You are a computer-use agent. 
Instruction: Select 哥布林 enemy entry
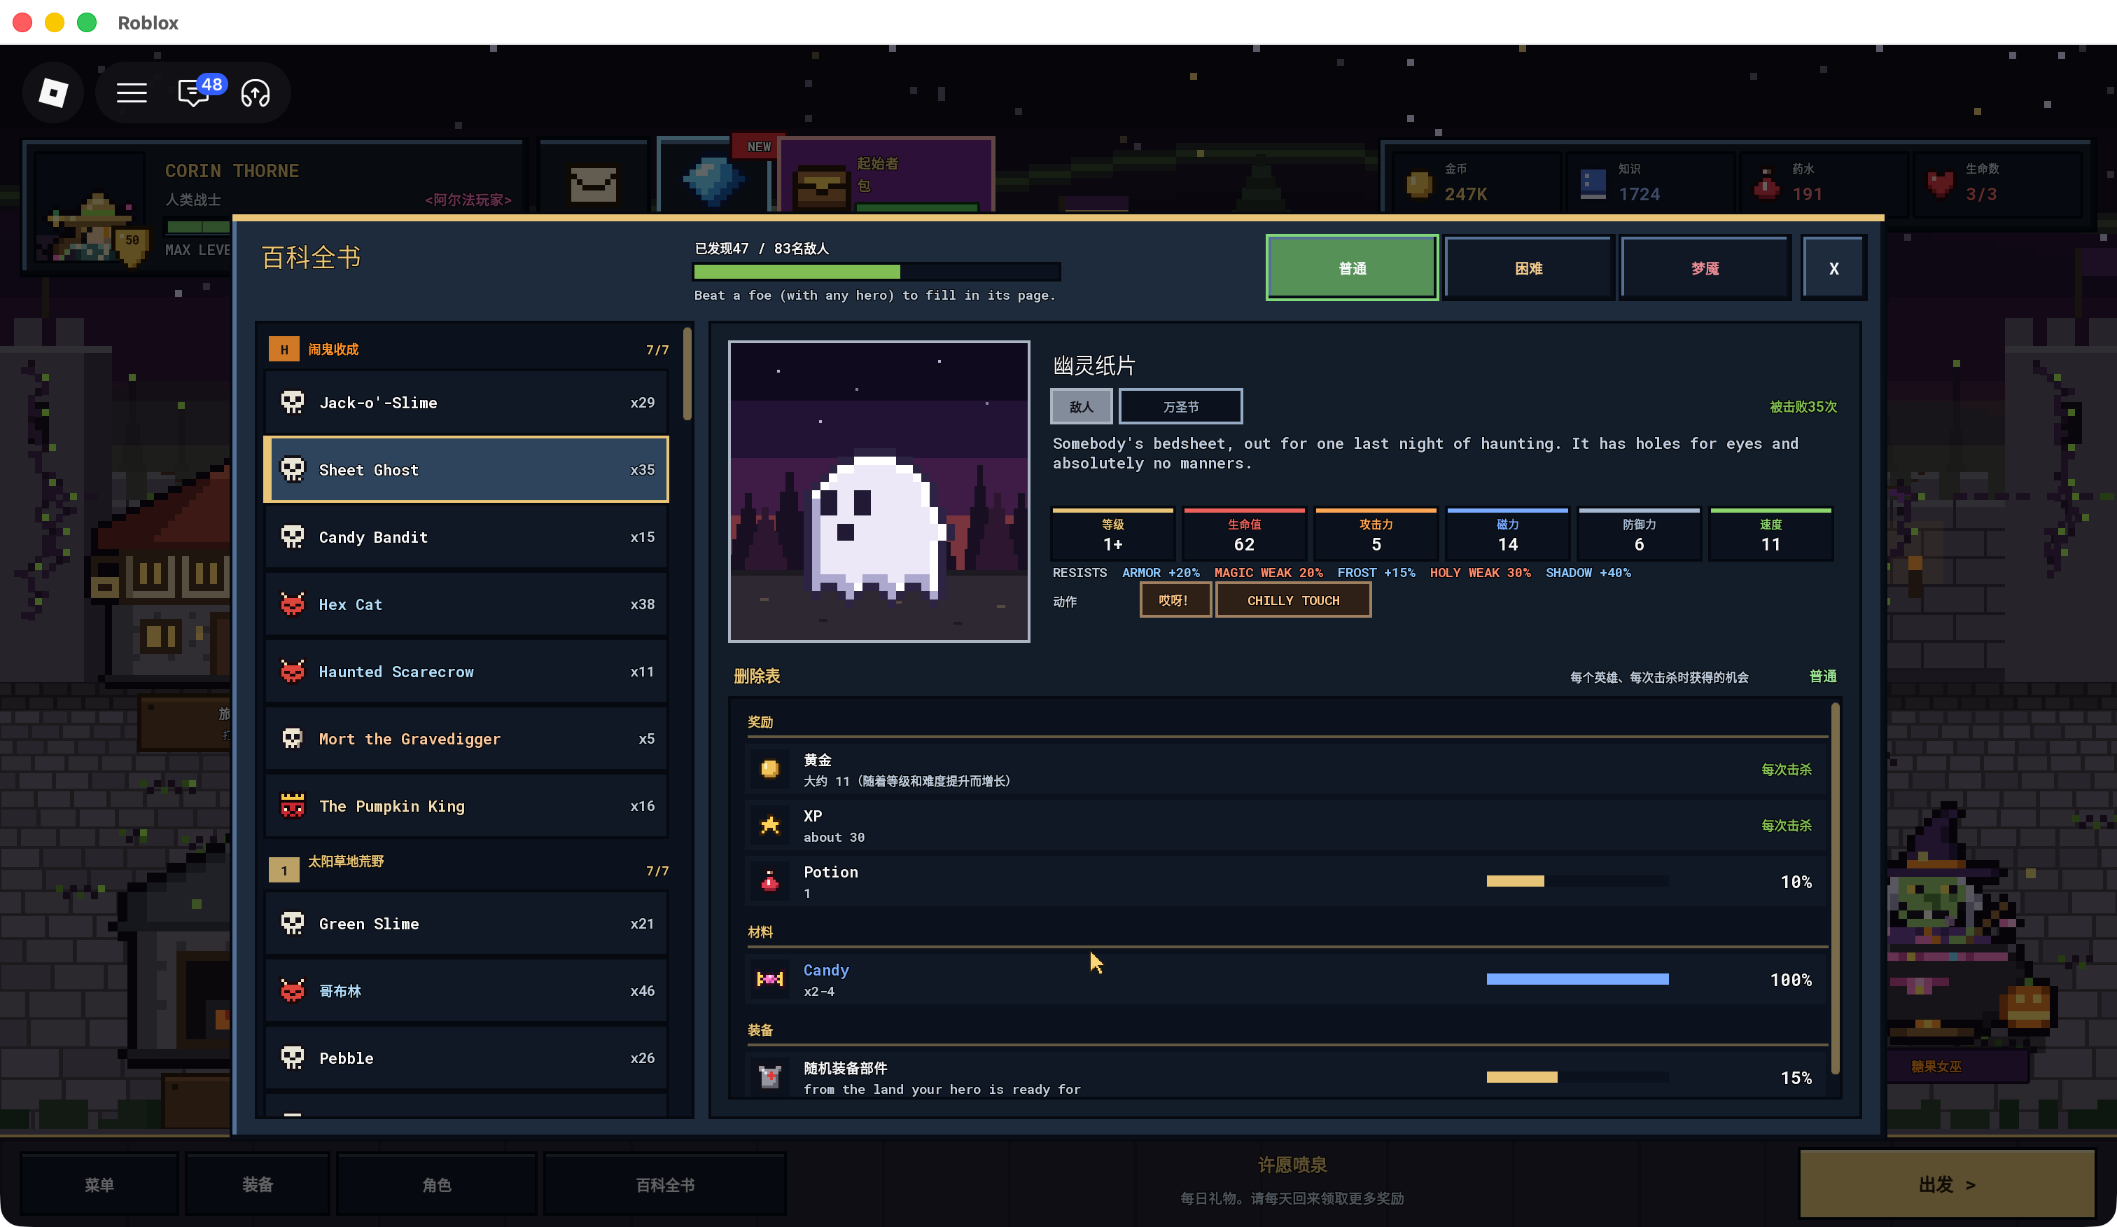click(467, 990)
